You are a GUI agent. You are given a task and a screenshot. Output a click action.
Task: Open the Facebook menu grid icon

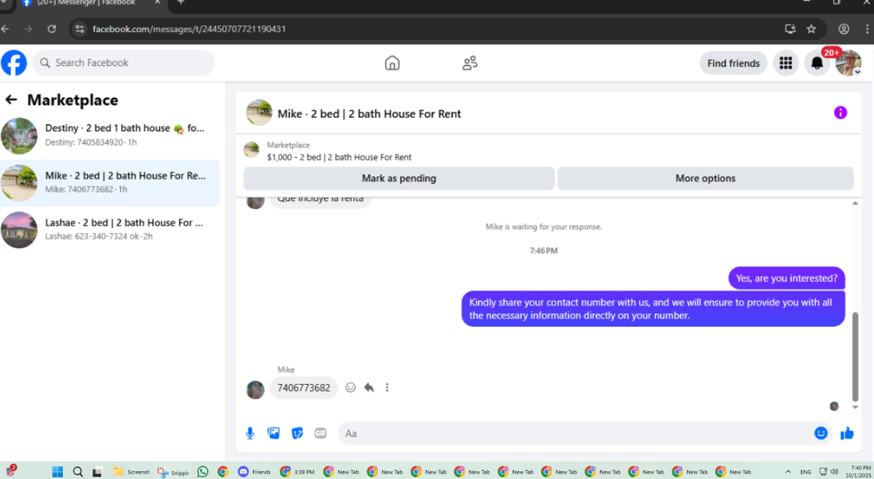tap(786, 63)
